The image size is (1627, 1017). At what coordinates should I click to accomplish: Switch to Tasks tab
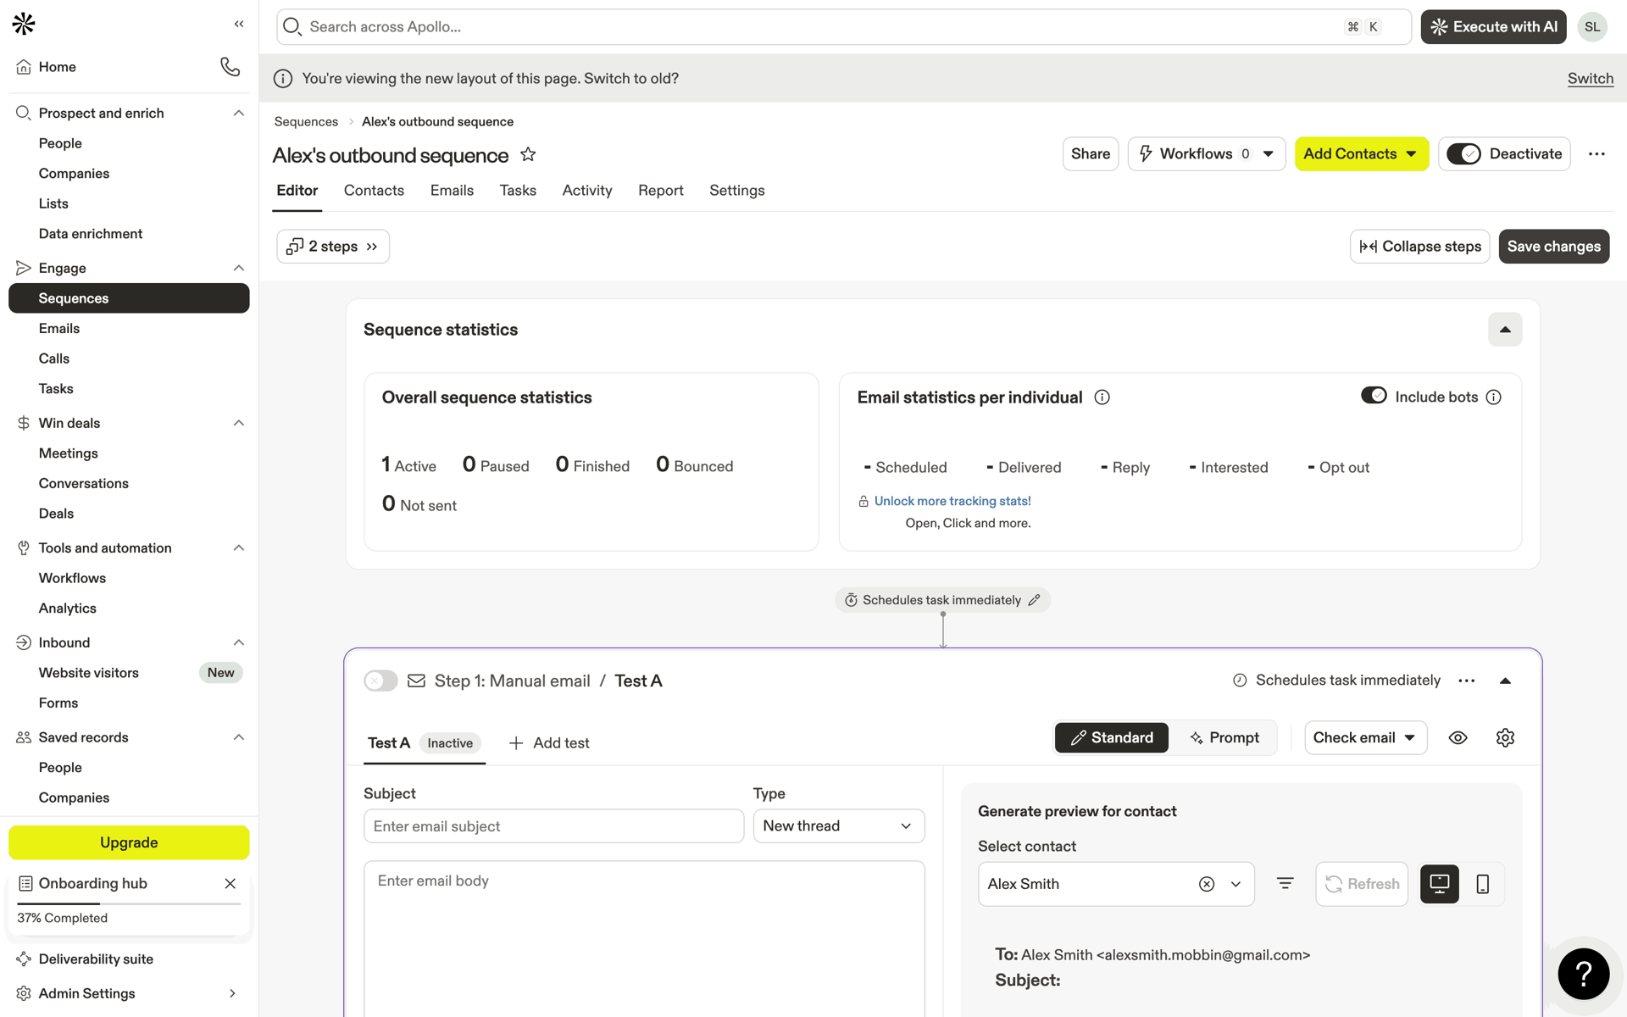pos(518,191)
